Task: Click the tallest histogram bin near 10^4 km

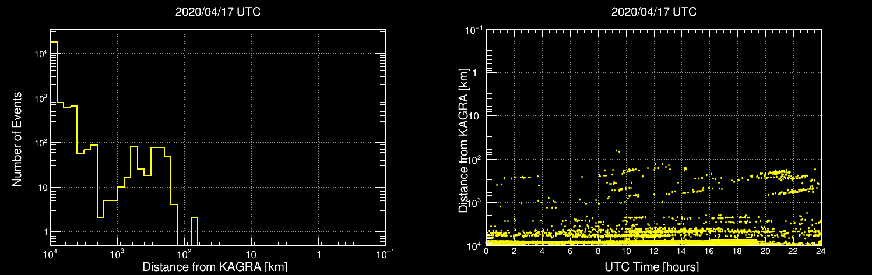Action: 54,143
